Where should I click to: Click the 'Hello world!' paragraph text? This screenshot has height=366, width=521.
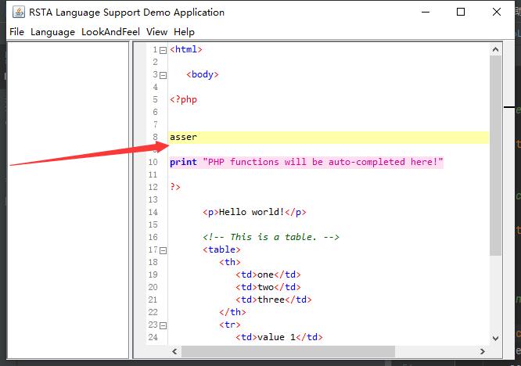[252, 212]
